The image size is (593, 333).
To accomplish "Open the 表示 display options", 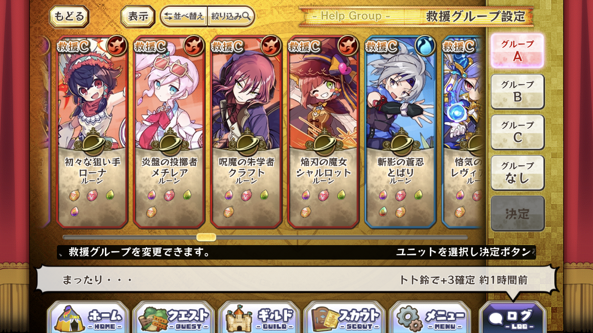I will [x=138, y=16].
